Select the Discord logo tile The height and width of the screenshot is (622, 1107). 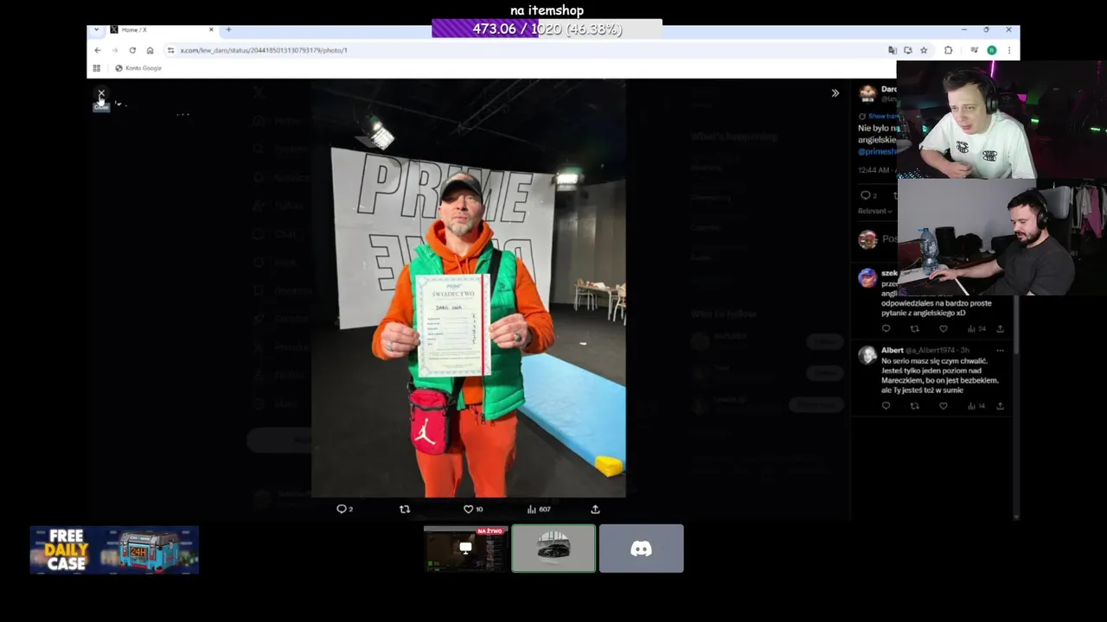tap(641, 549)
